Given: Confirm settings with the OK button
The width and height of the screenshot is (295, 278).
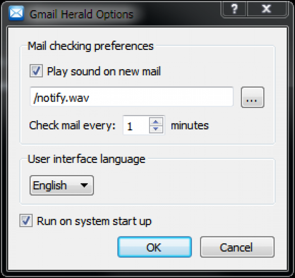Looking at the screenshot, I should click(155, 247).
